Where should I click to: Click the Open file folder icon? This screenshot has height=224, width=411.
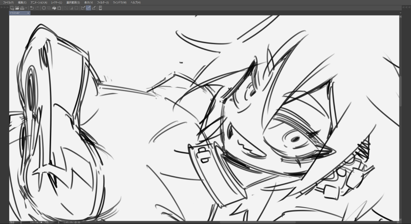pos(17,8)
